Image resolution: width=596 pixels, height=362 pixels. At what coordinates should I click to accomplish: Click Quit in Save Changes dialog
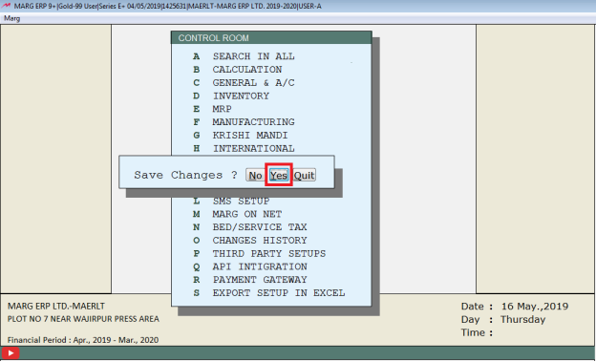click(304, 176)
